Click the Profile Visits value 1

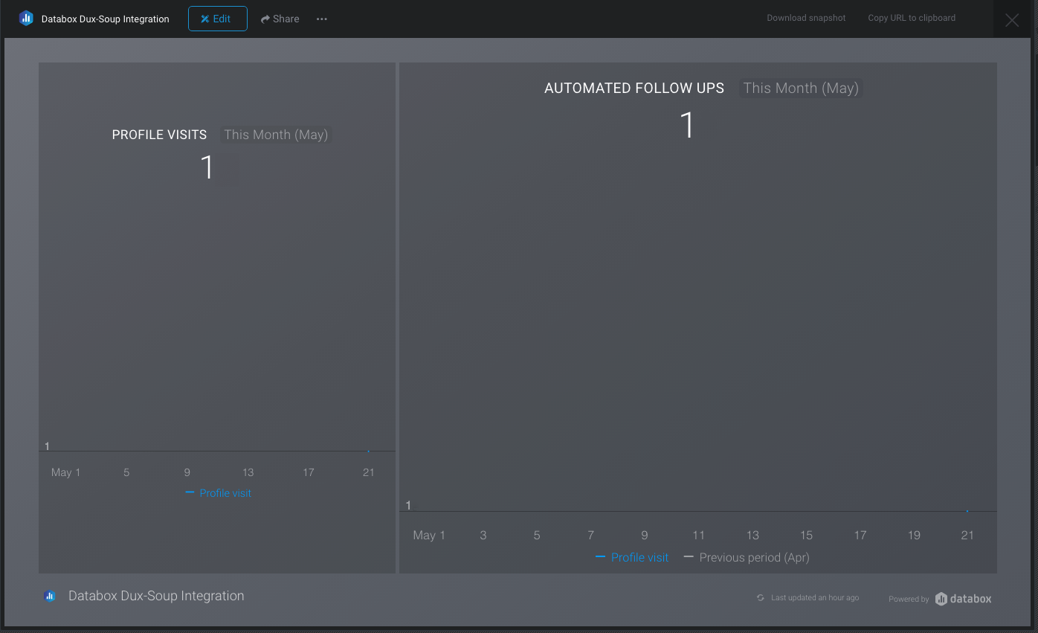(x=207, y=167)
